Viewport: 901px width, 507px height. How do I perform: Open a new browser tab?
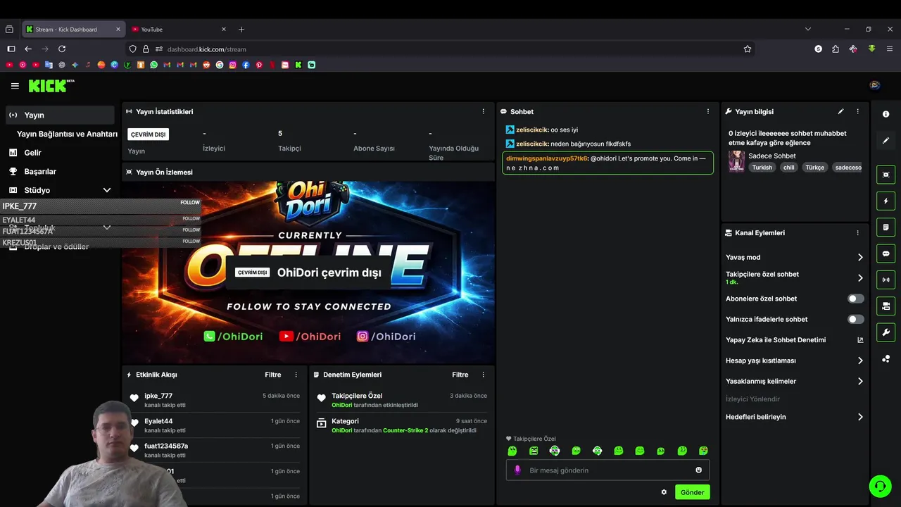[241, 29]
